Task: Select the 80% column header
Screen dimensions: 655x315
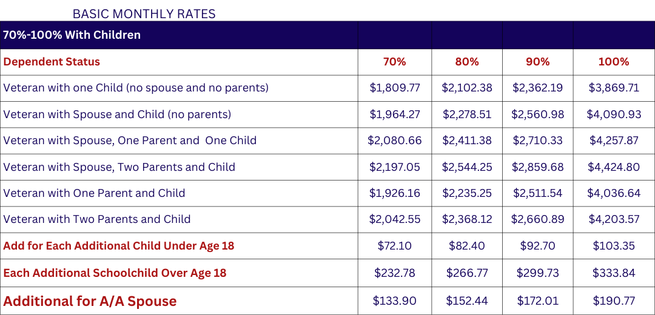Action: click(x=466, y=62)
